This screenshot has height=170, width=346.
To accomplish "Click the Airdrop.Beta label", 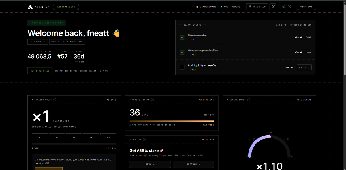I will [66, 7].
